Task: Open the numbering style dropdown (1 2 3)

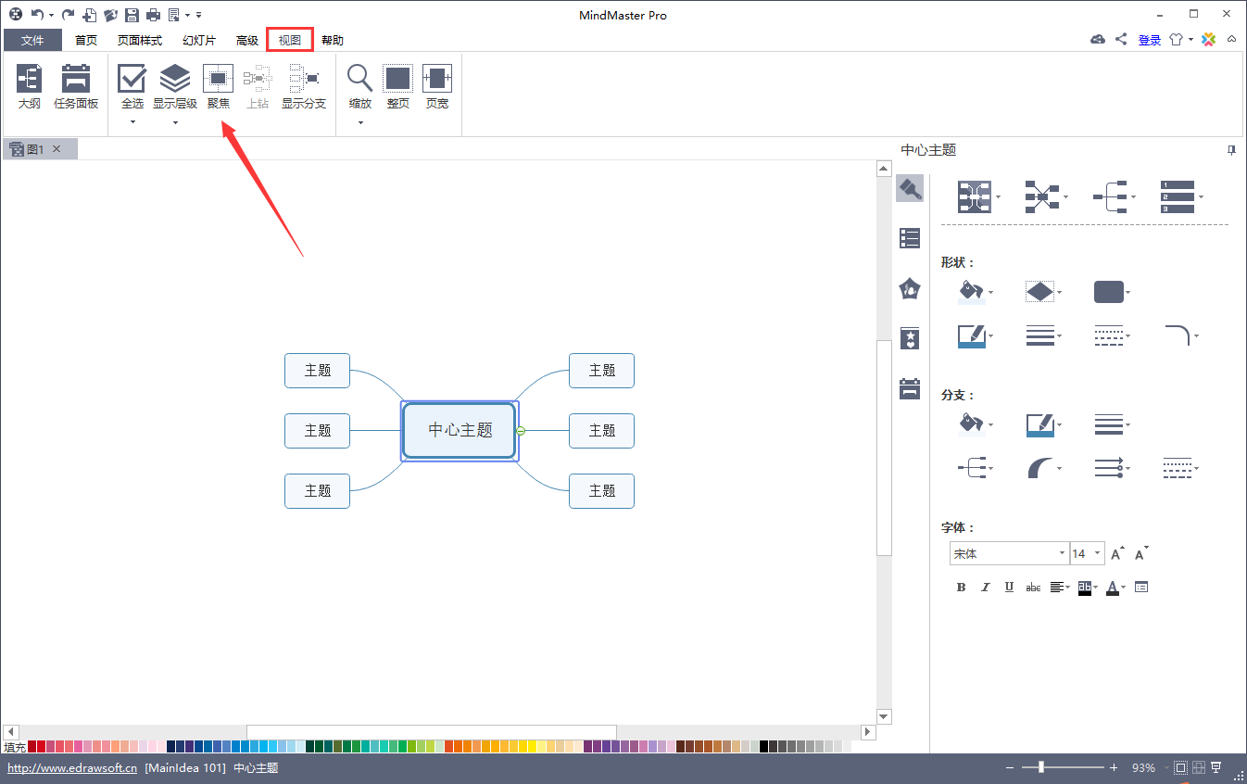Action: 1182,196
